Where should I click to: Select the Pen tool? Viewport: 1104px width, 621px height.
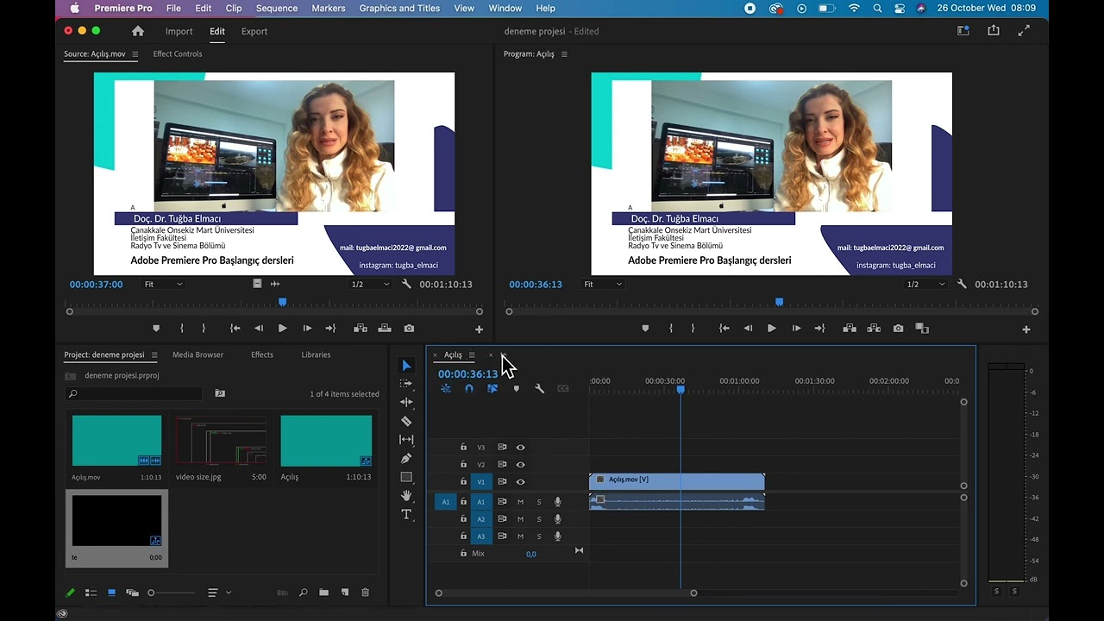pyautogui.click(x=406, y=458)
